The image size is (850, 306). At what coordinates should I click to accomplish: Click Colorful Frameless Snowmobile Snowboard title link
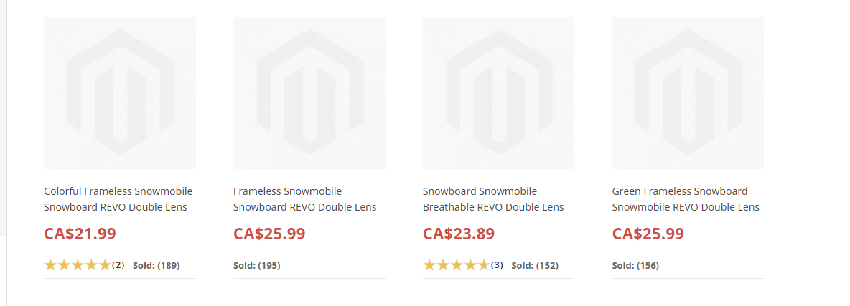tap(118, 199)
